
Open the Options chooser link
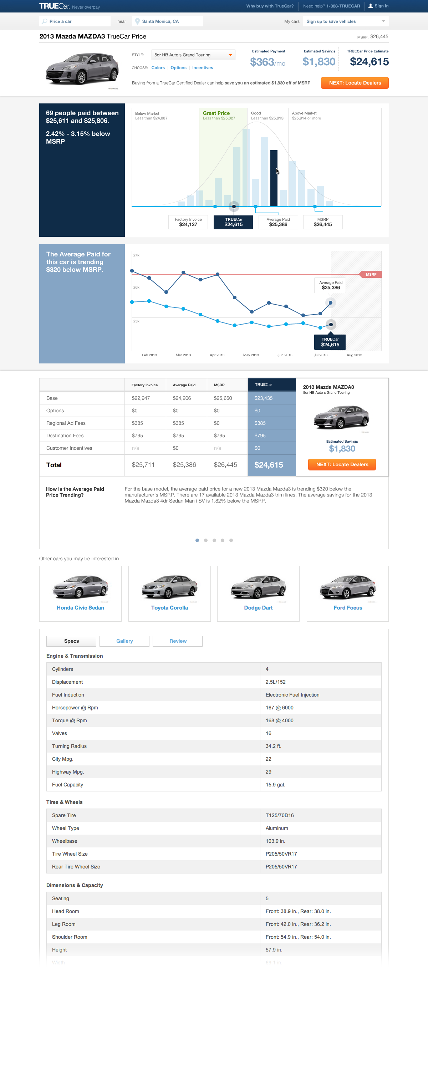tap(178, 68)
